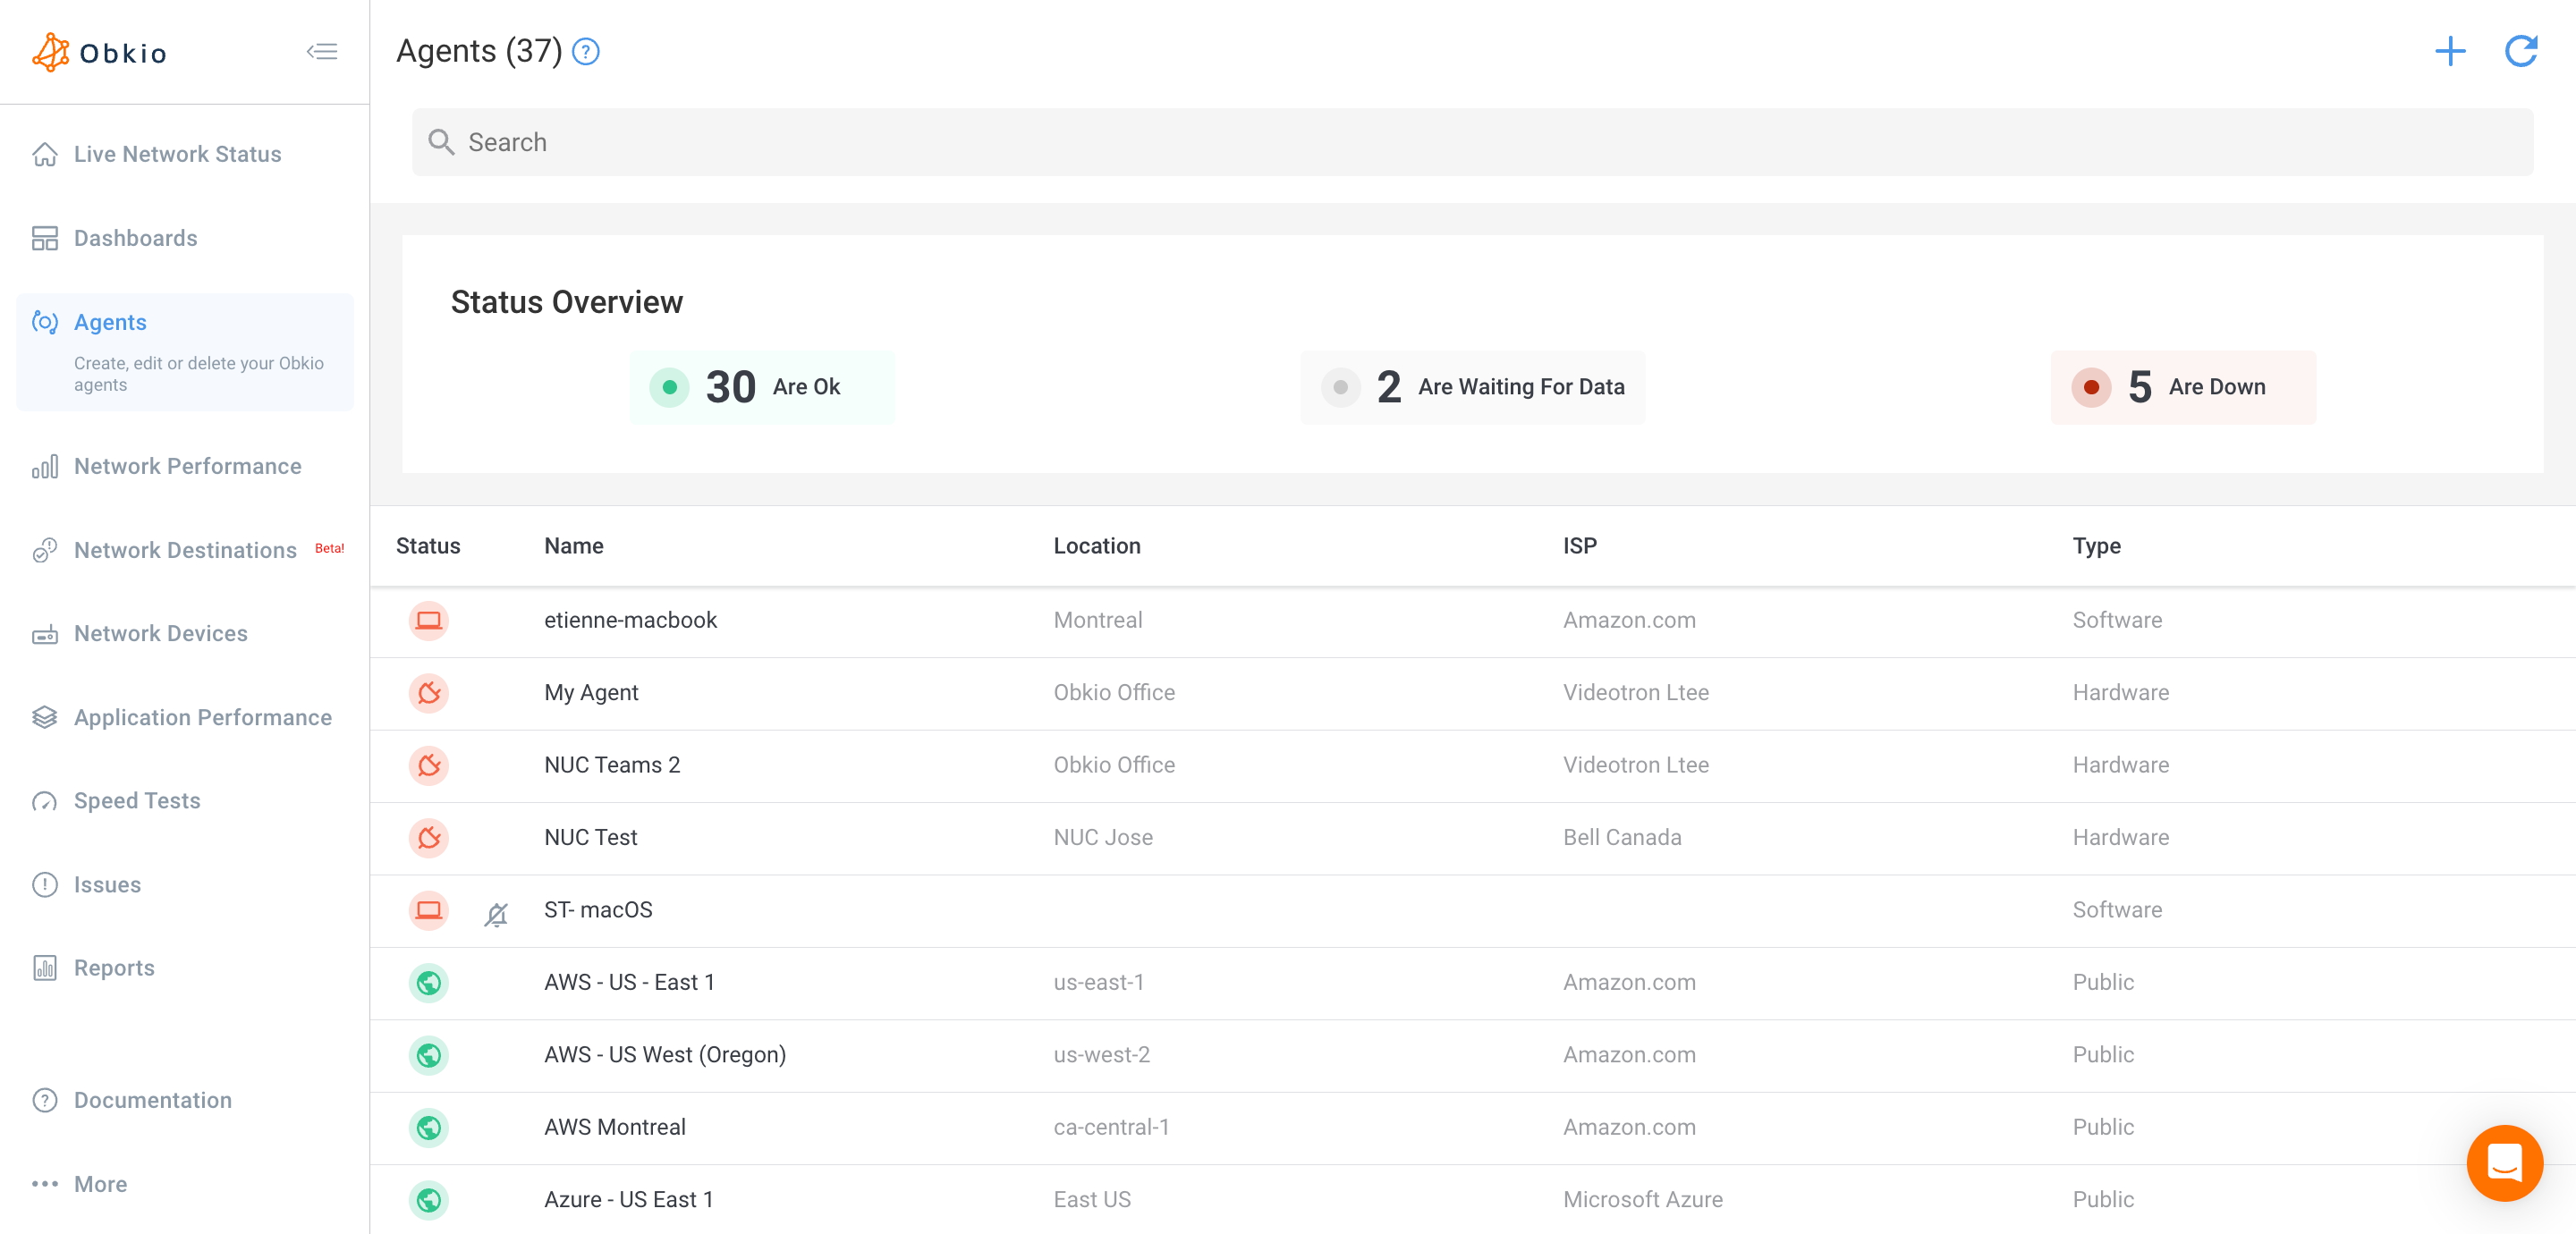Open the orange chat widget
This screenshot has width=2576, height=1234.
coord(2503,1162)
